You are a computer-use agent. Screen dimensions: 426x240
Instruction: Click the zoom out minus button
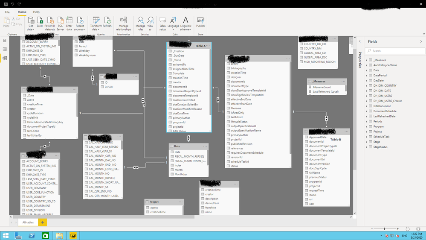point(372,229)
